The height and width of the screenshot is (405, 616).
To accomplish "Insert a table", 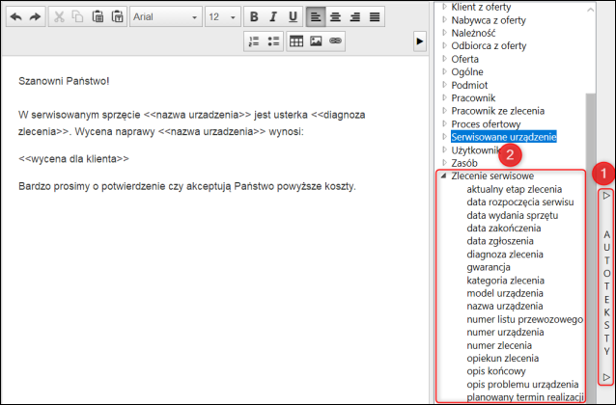I will [x=296, y=41].
